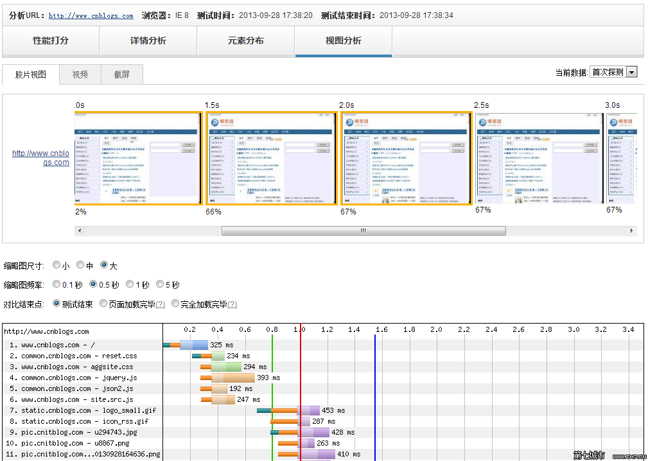This screenshot has width=648, height=461.
Task: Click the filmstrip scrollbar right arrow
Action: point(633,230)
